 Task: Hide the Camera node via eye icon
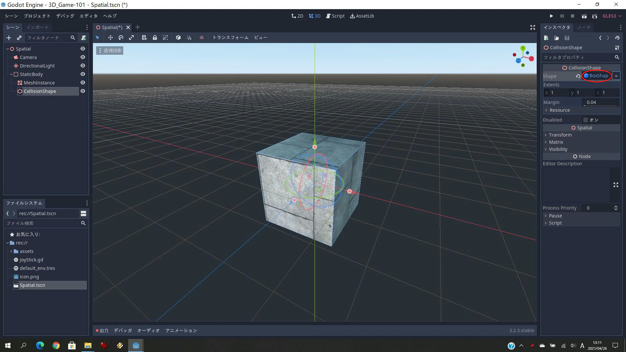[x=83, y=57]
